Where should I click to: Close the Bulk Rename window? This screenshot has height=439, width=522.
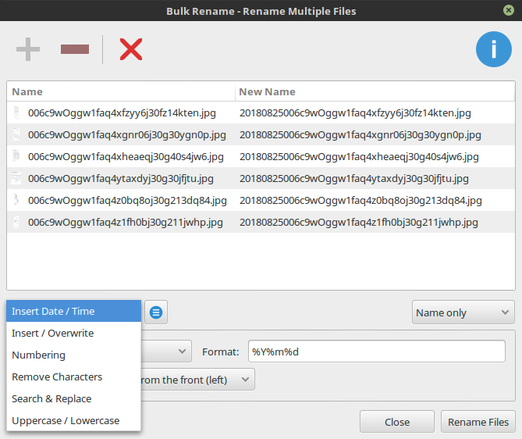tap(508, 11)
